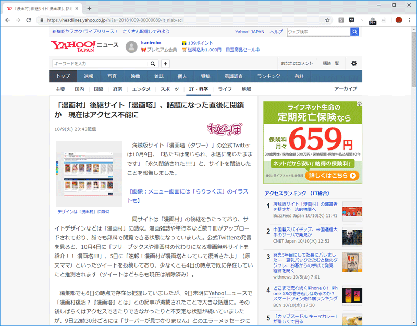Click the 購読一覧 button
Image resolution: width=417 pixels, height=326 pixels.
331,63
